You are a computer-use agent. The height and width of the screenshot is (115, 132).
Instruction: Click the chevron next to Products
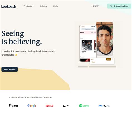point(33,6)
